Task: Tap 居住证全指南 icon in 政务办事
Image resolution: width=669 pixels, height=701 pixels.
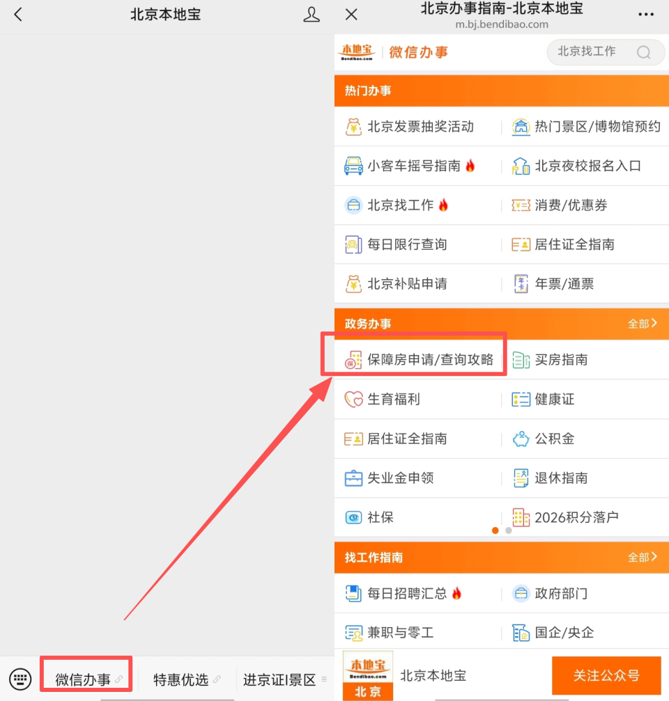Action: click(353, 439)
